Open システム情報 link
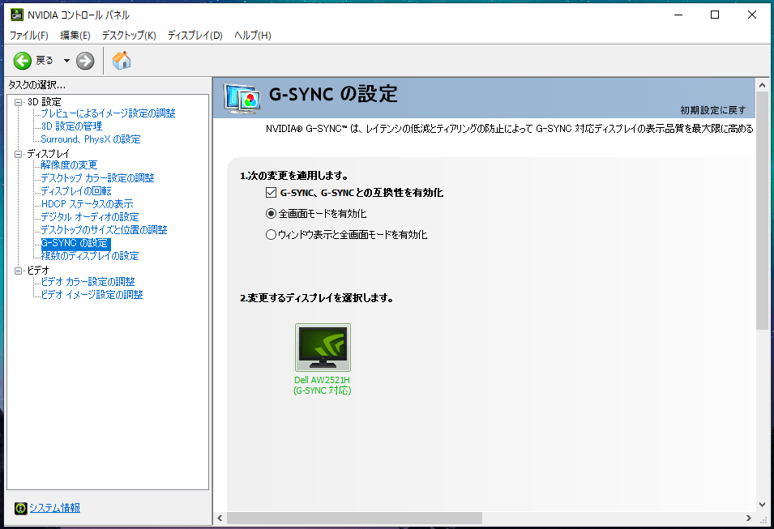The width and height of the screenshot is (774, 529). click(x=55, y=508)
